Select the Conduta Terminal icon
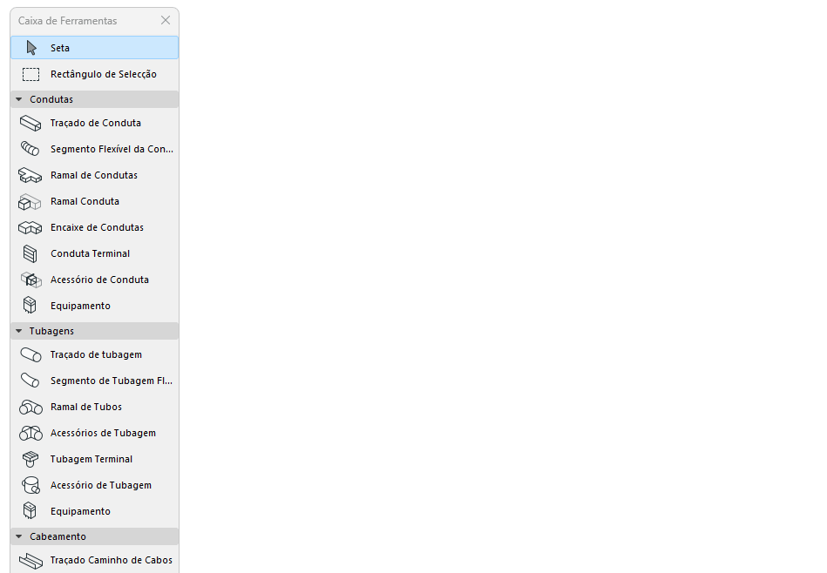 (x=30, y=253)
